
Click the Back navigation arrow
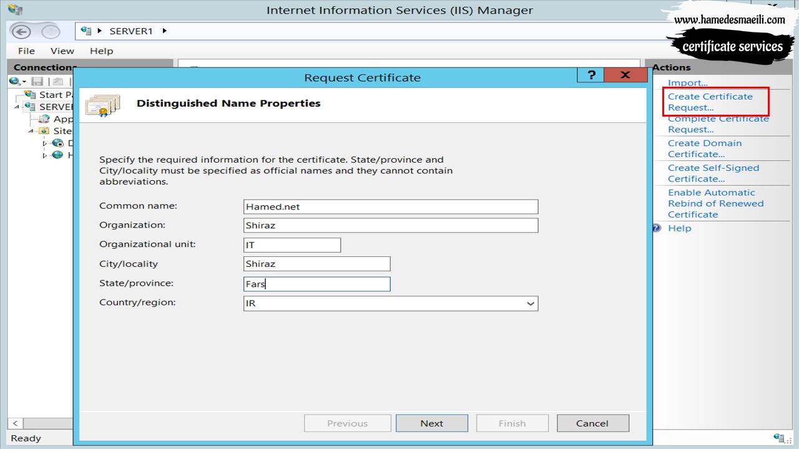point(21,32)
